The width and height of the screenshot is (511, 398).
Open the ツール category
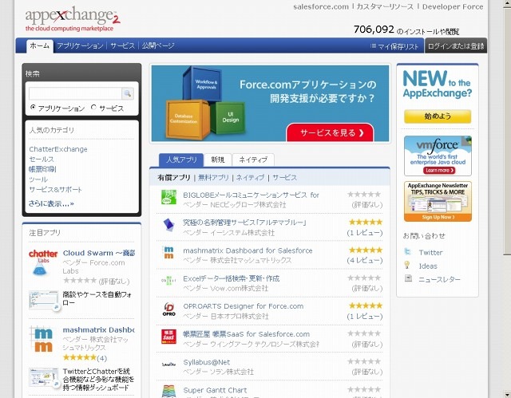(38, 179)
